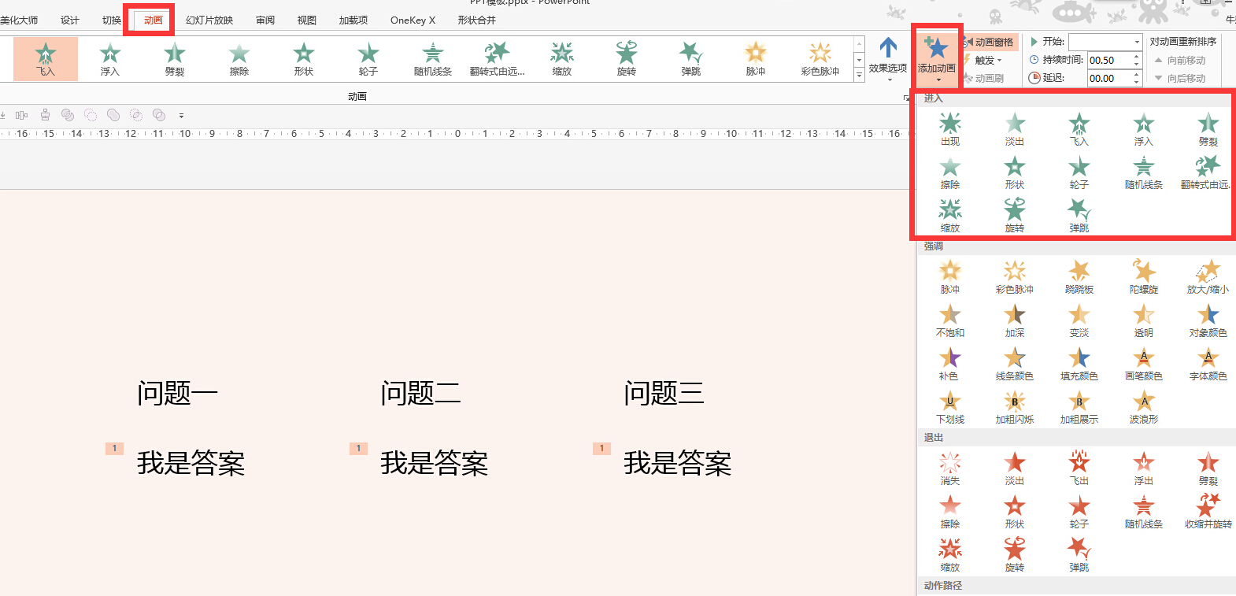Viewport: 1236px width, 596px height.
Task: Open the 效果选项 effect options dropdown
Action: point(888,59)
